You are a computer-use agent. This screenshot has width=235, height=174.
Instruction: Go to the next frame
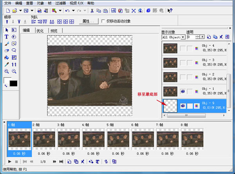pyautogui.click(x=54, y=161)
